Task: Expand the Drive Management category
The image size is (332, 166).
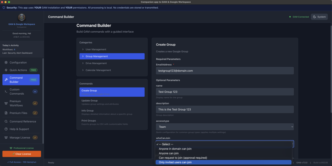Action: pos(96,63)
